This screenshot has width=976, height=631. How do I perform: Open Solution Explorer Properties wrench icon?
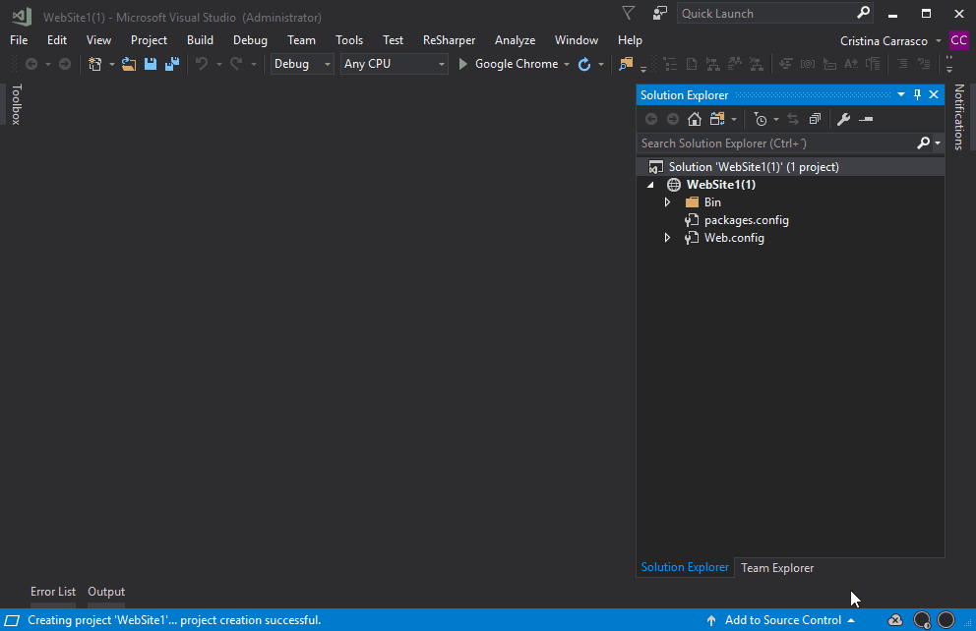[x=843, y=119]
